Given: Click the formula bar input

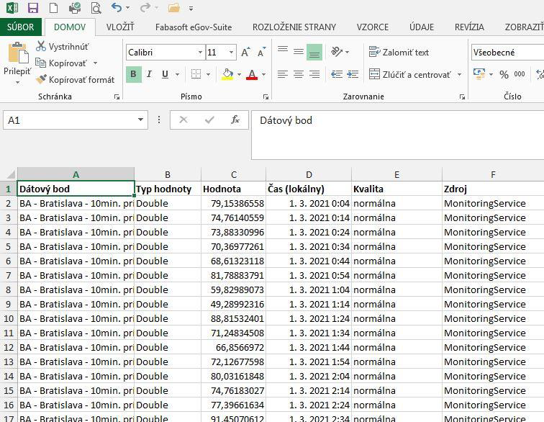Looking at the screenshot, I should [x=398, y=135].
